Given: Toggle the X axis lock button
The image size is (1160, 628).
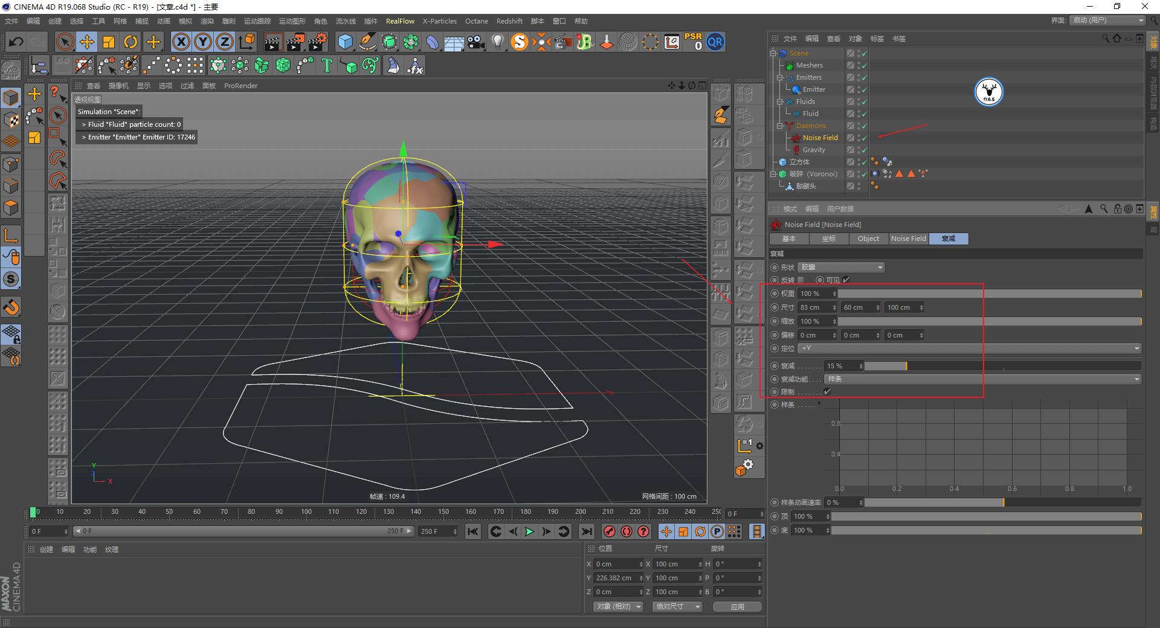Looking at the screenshot, I should click(181, 42).
